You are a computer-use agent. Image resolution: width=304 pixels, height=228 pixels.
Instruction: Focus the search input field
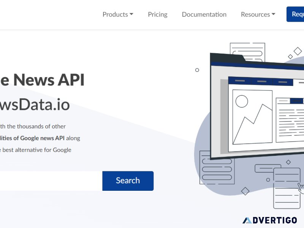(x=51, y=181)
